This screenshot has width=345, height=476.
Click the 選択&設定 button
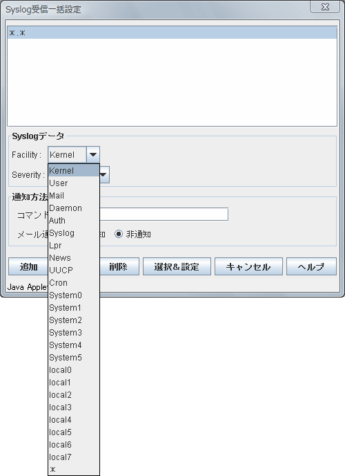pyautogui.click(x=177, y=266)
